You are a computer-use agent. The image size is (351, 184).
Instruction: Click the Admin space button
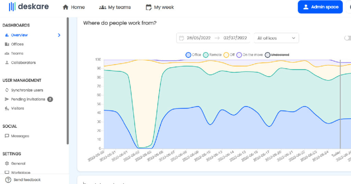[320, 7]
